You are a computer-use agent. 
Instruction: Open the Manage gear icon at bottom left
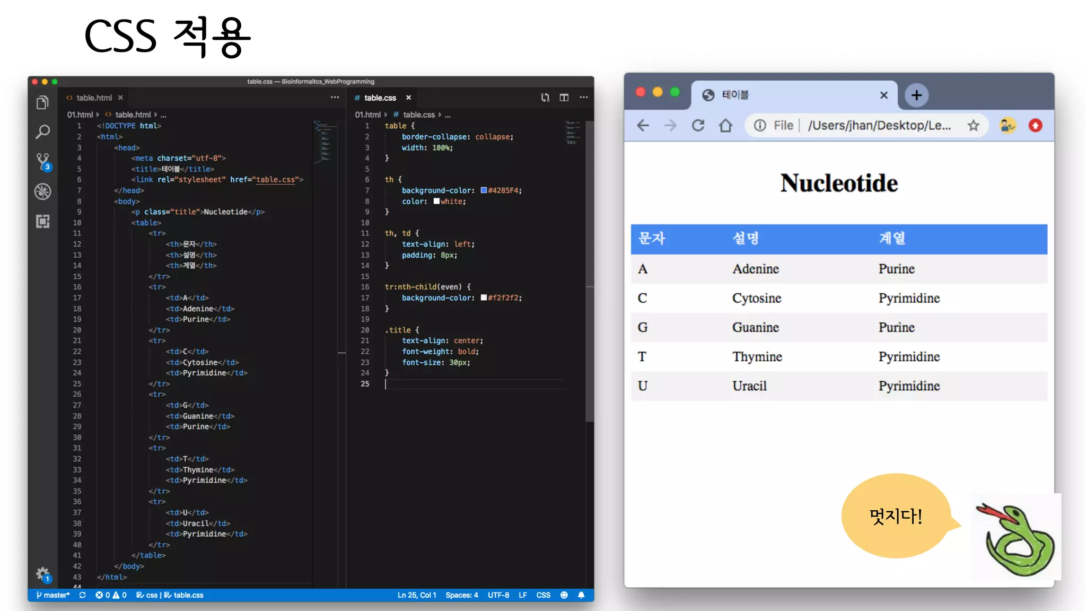pyautogui.click(x=42, y=573)
